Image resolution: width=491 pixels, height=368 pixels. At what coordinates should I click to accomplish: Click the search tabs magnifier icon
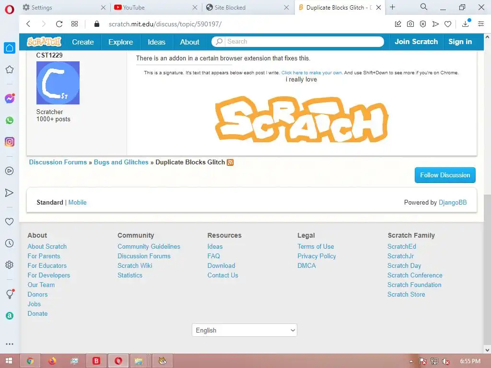click(x=424, y=7)
